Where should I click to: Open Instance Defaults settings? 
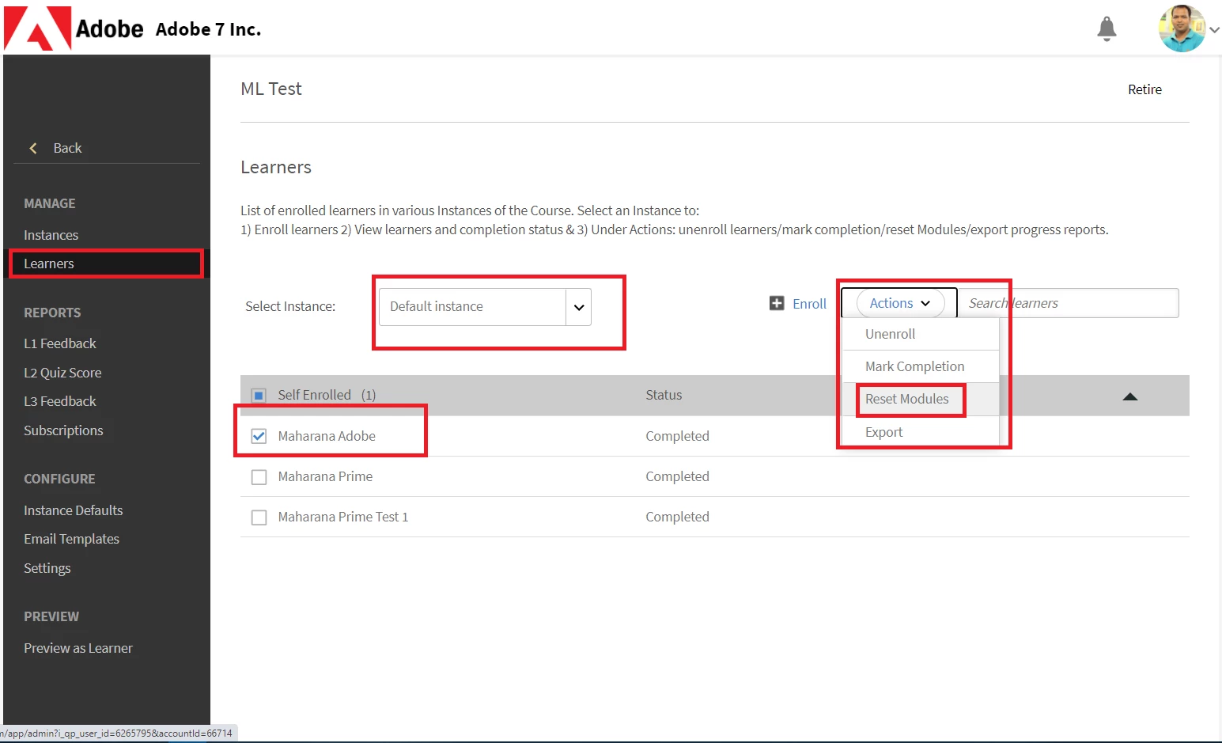73,510
